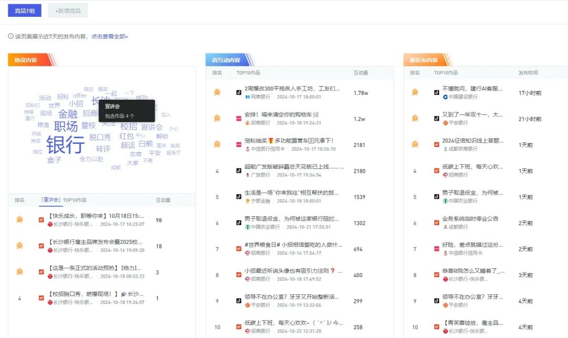Click Weibo icon beside 业务系统临时停业公告
This screenshot has height=338, width=568.
pyautogui.click(x=437, y=223)
